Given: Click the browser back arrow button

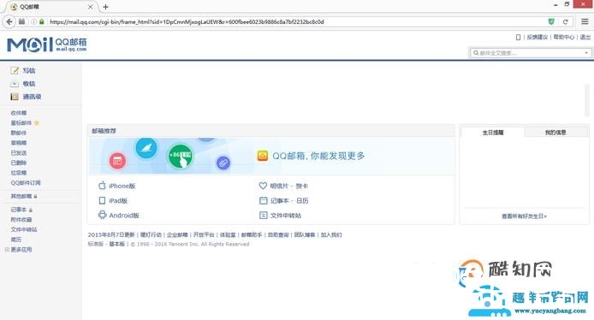Looking at the screenshot, I should tap(9, 21).
